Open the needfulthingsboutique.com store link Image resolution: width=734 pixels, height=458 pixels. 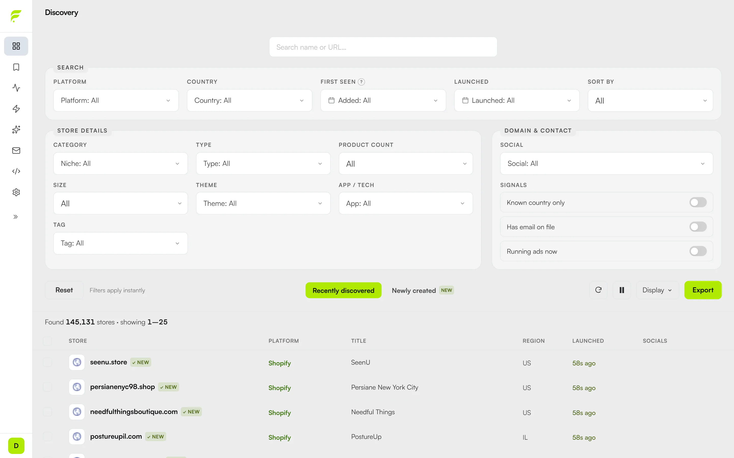click(134, 412)
